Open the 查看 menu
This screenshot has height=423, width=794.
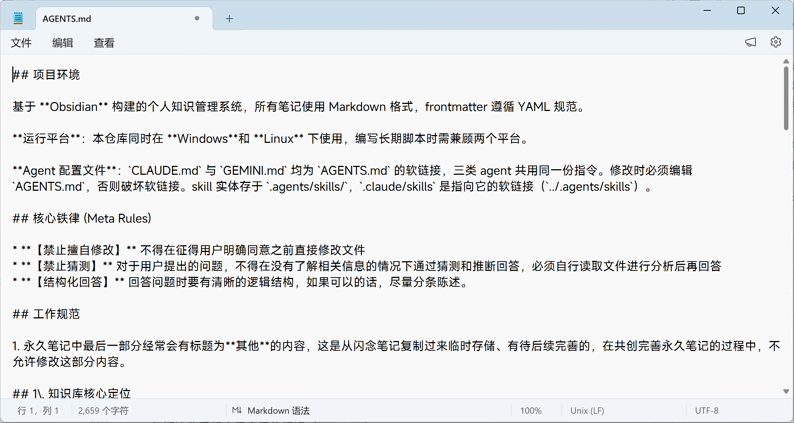click(x=104, y=43)
